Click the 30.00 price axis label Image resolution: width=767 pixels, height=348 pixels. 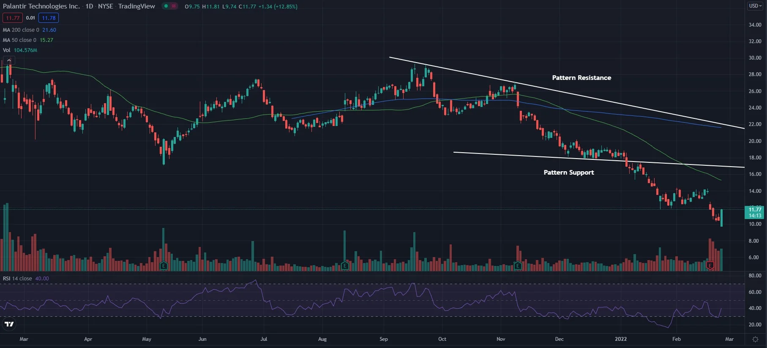755,58
